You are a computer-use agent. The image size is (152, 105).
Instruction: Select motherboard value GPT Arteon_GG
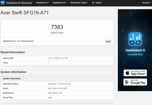[x=55, y=93]
